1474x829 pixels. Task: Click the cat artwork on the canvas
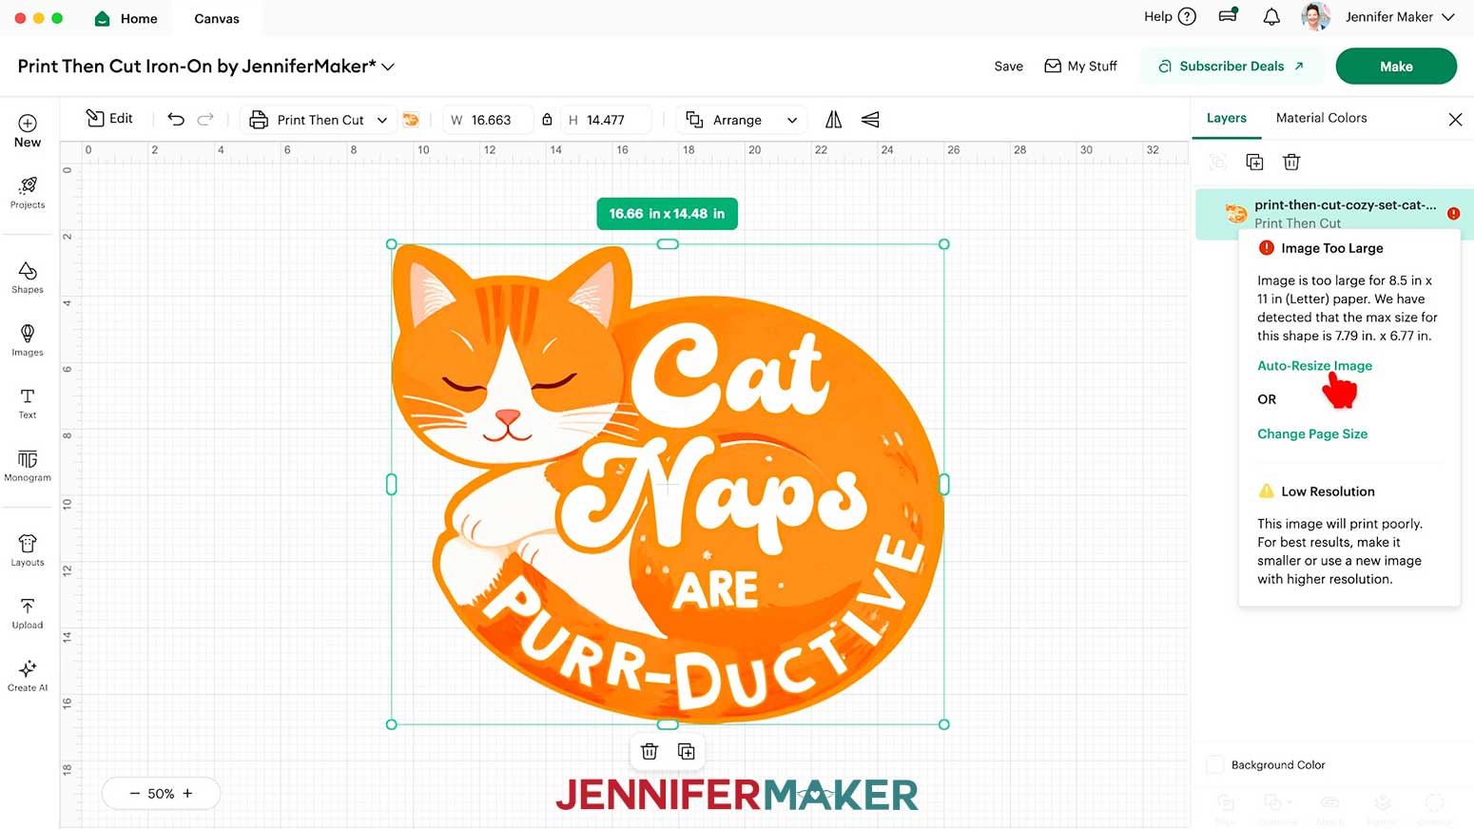click(x=668, y=484)
